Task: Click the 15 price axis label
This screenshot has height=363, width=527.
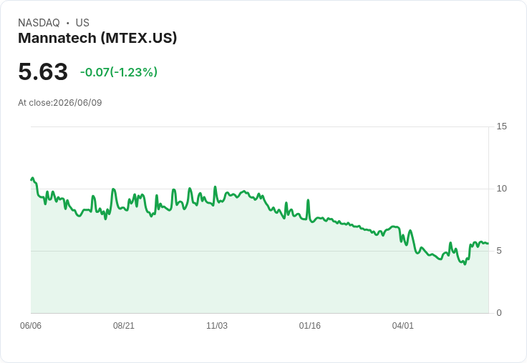Action: (x=501, y=126)
